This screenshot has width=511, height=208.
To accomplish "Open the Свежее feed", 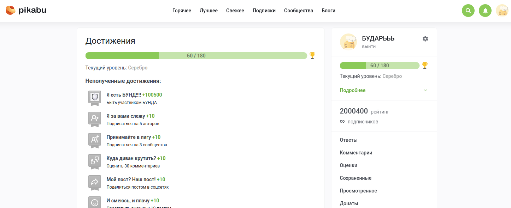I will [235, 11].
